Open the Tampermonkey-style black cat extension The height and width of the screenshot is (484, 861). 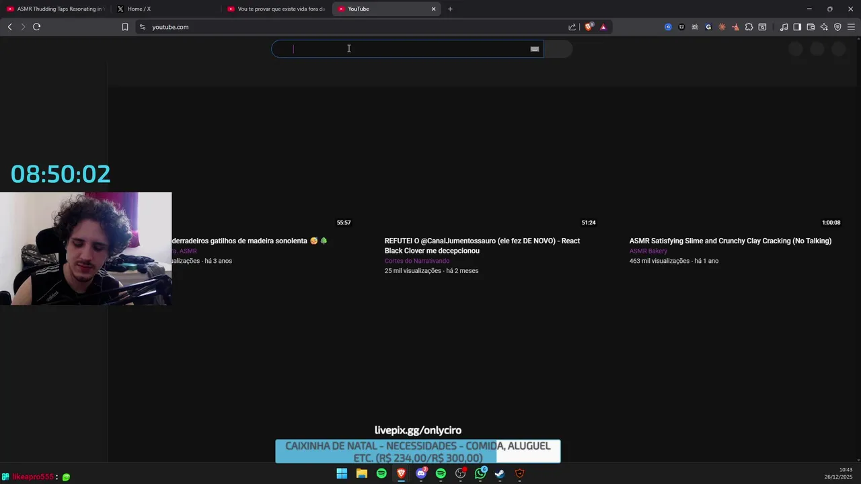681,27
